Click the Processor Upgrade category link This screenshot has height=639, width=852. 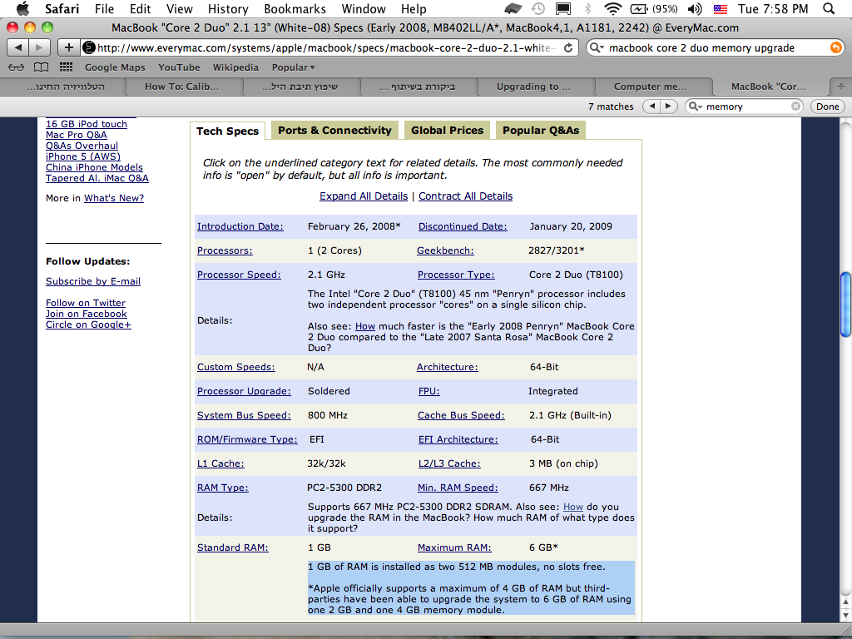click(x=244, y=391)
